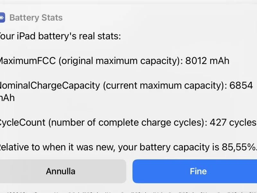Dismiss the dialog with the Fine button
The height and width of the screenshot is (193, 257).
coord(198,171)
